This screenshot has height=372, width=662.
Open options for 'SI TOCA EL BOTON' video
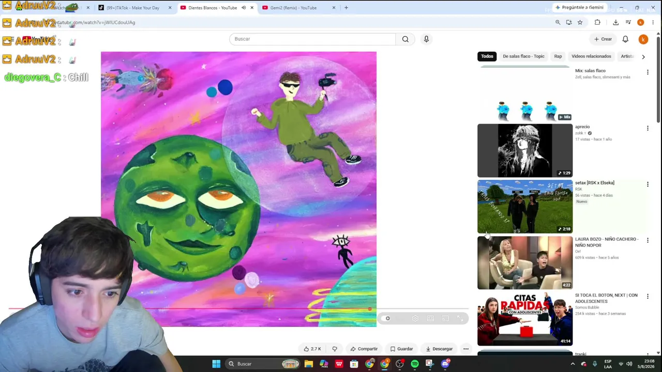(x=648, y=296)
